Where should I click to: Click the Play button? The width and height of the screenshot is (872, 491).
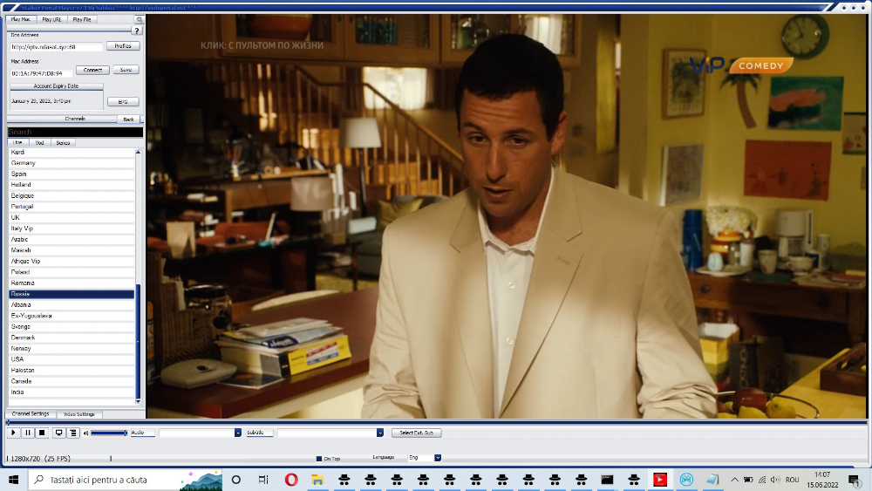click(x=13, y=433)
